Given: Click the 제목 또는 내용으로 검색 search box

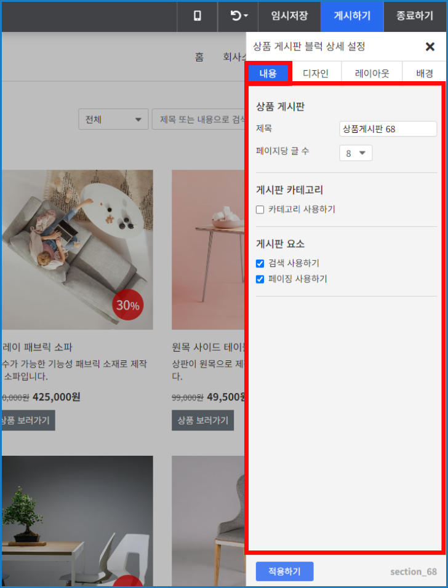Looking at the screenshot, I should coord(199,119).
